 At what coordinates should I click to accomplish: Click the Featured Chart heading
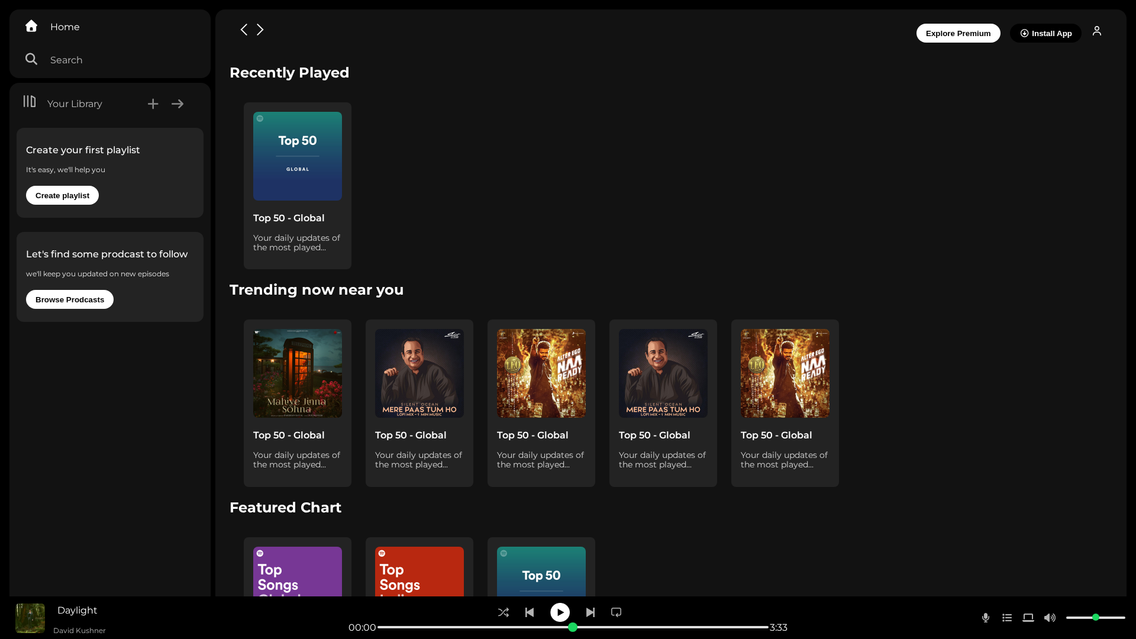(285, 508)
